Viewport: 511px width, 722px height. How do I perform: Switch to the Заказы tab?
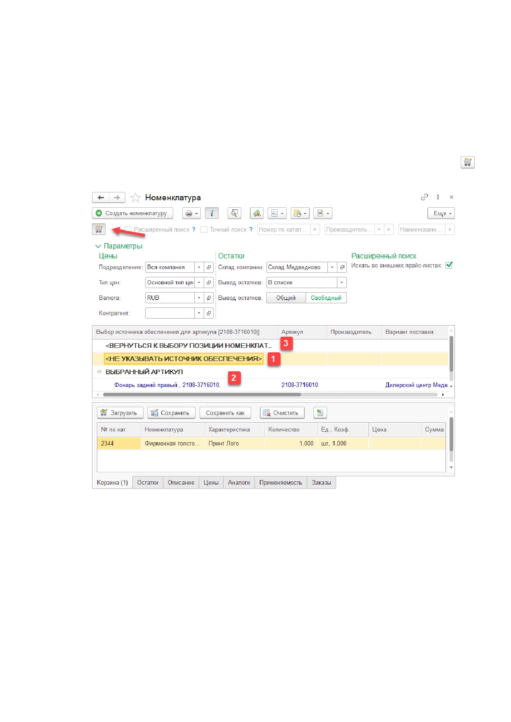[321, 482]
